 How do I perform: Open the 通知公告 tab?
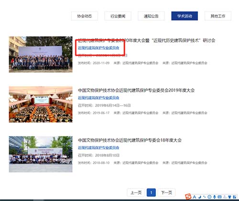tap(151, 16)
